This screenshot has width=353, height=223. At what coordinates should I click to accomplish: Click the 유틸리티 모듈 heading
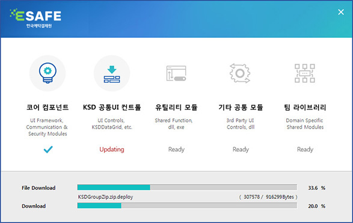point(176,108)
